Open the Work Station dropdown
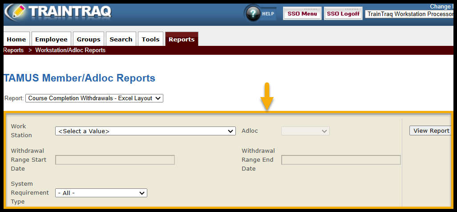Viewport: 457px width, 212px height. tap(145, 131)
